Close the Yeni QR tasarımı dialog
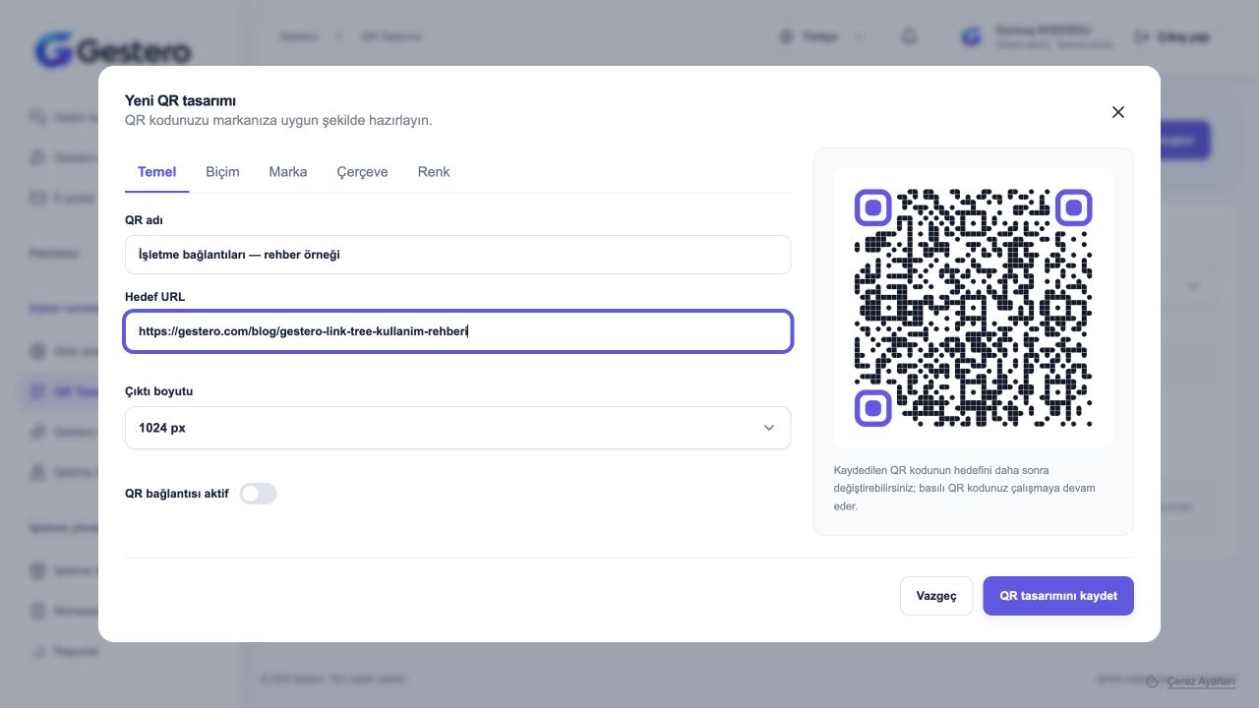1259x708 pixels. click(x=1117, y=112)
